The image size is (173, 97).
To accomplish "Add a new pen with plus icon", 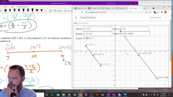I will point(46,11).
